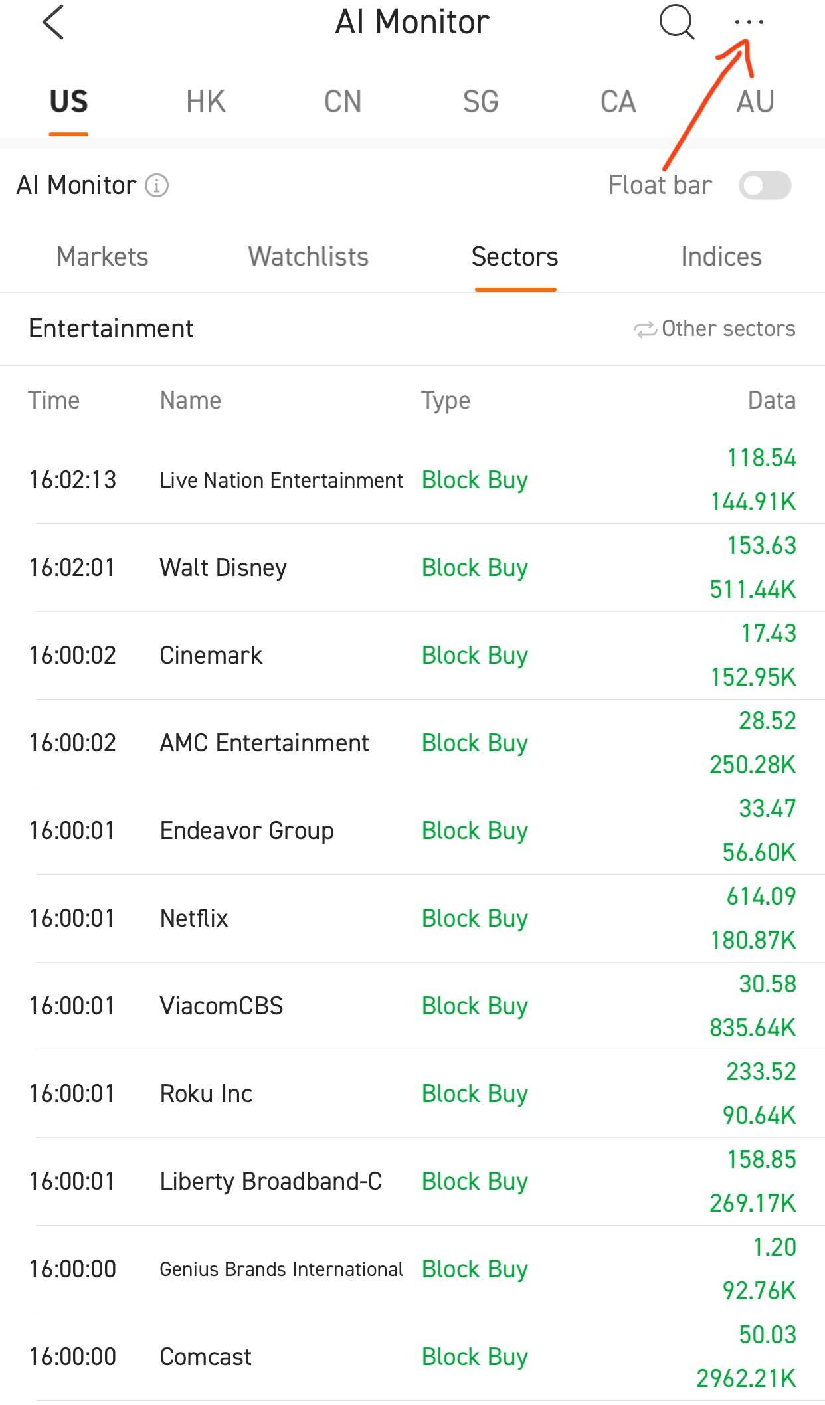
Task: Enable the Float bar toggle
Action: pos(765,185)
